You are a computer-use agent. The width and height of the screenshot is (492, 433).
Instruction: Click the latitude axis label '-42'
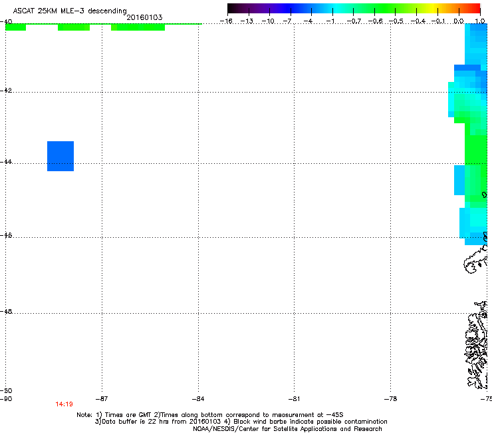click(x=6, y=90)
